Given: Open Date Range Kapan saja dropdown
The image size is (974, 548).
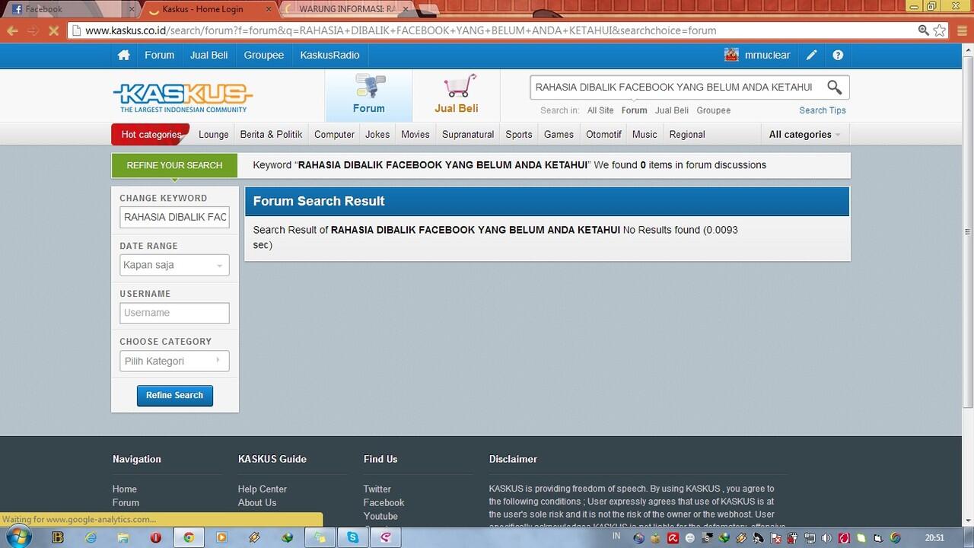Looking at the screenshot, I should pos(174,265).
